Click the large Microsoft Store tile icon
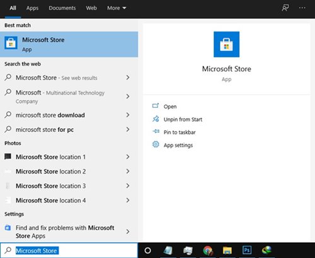 [226, 44]
